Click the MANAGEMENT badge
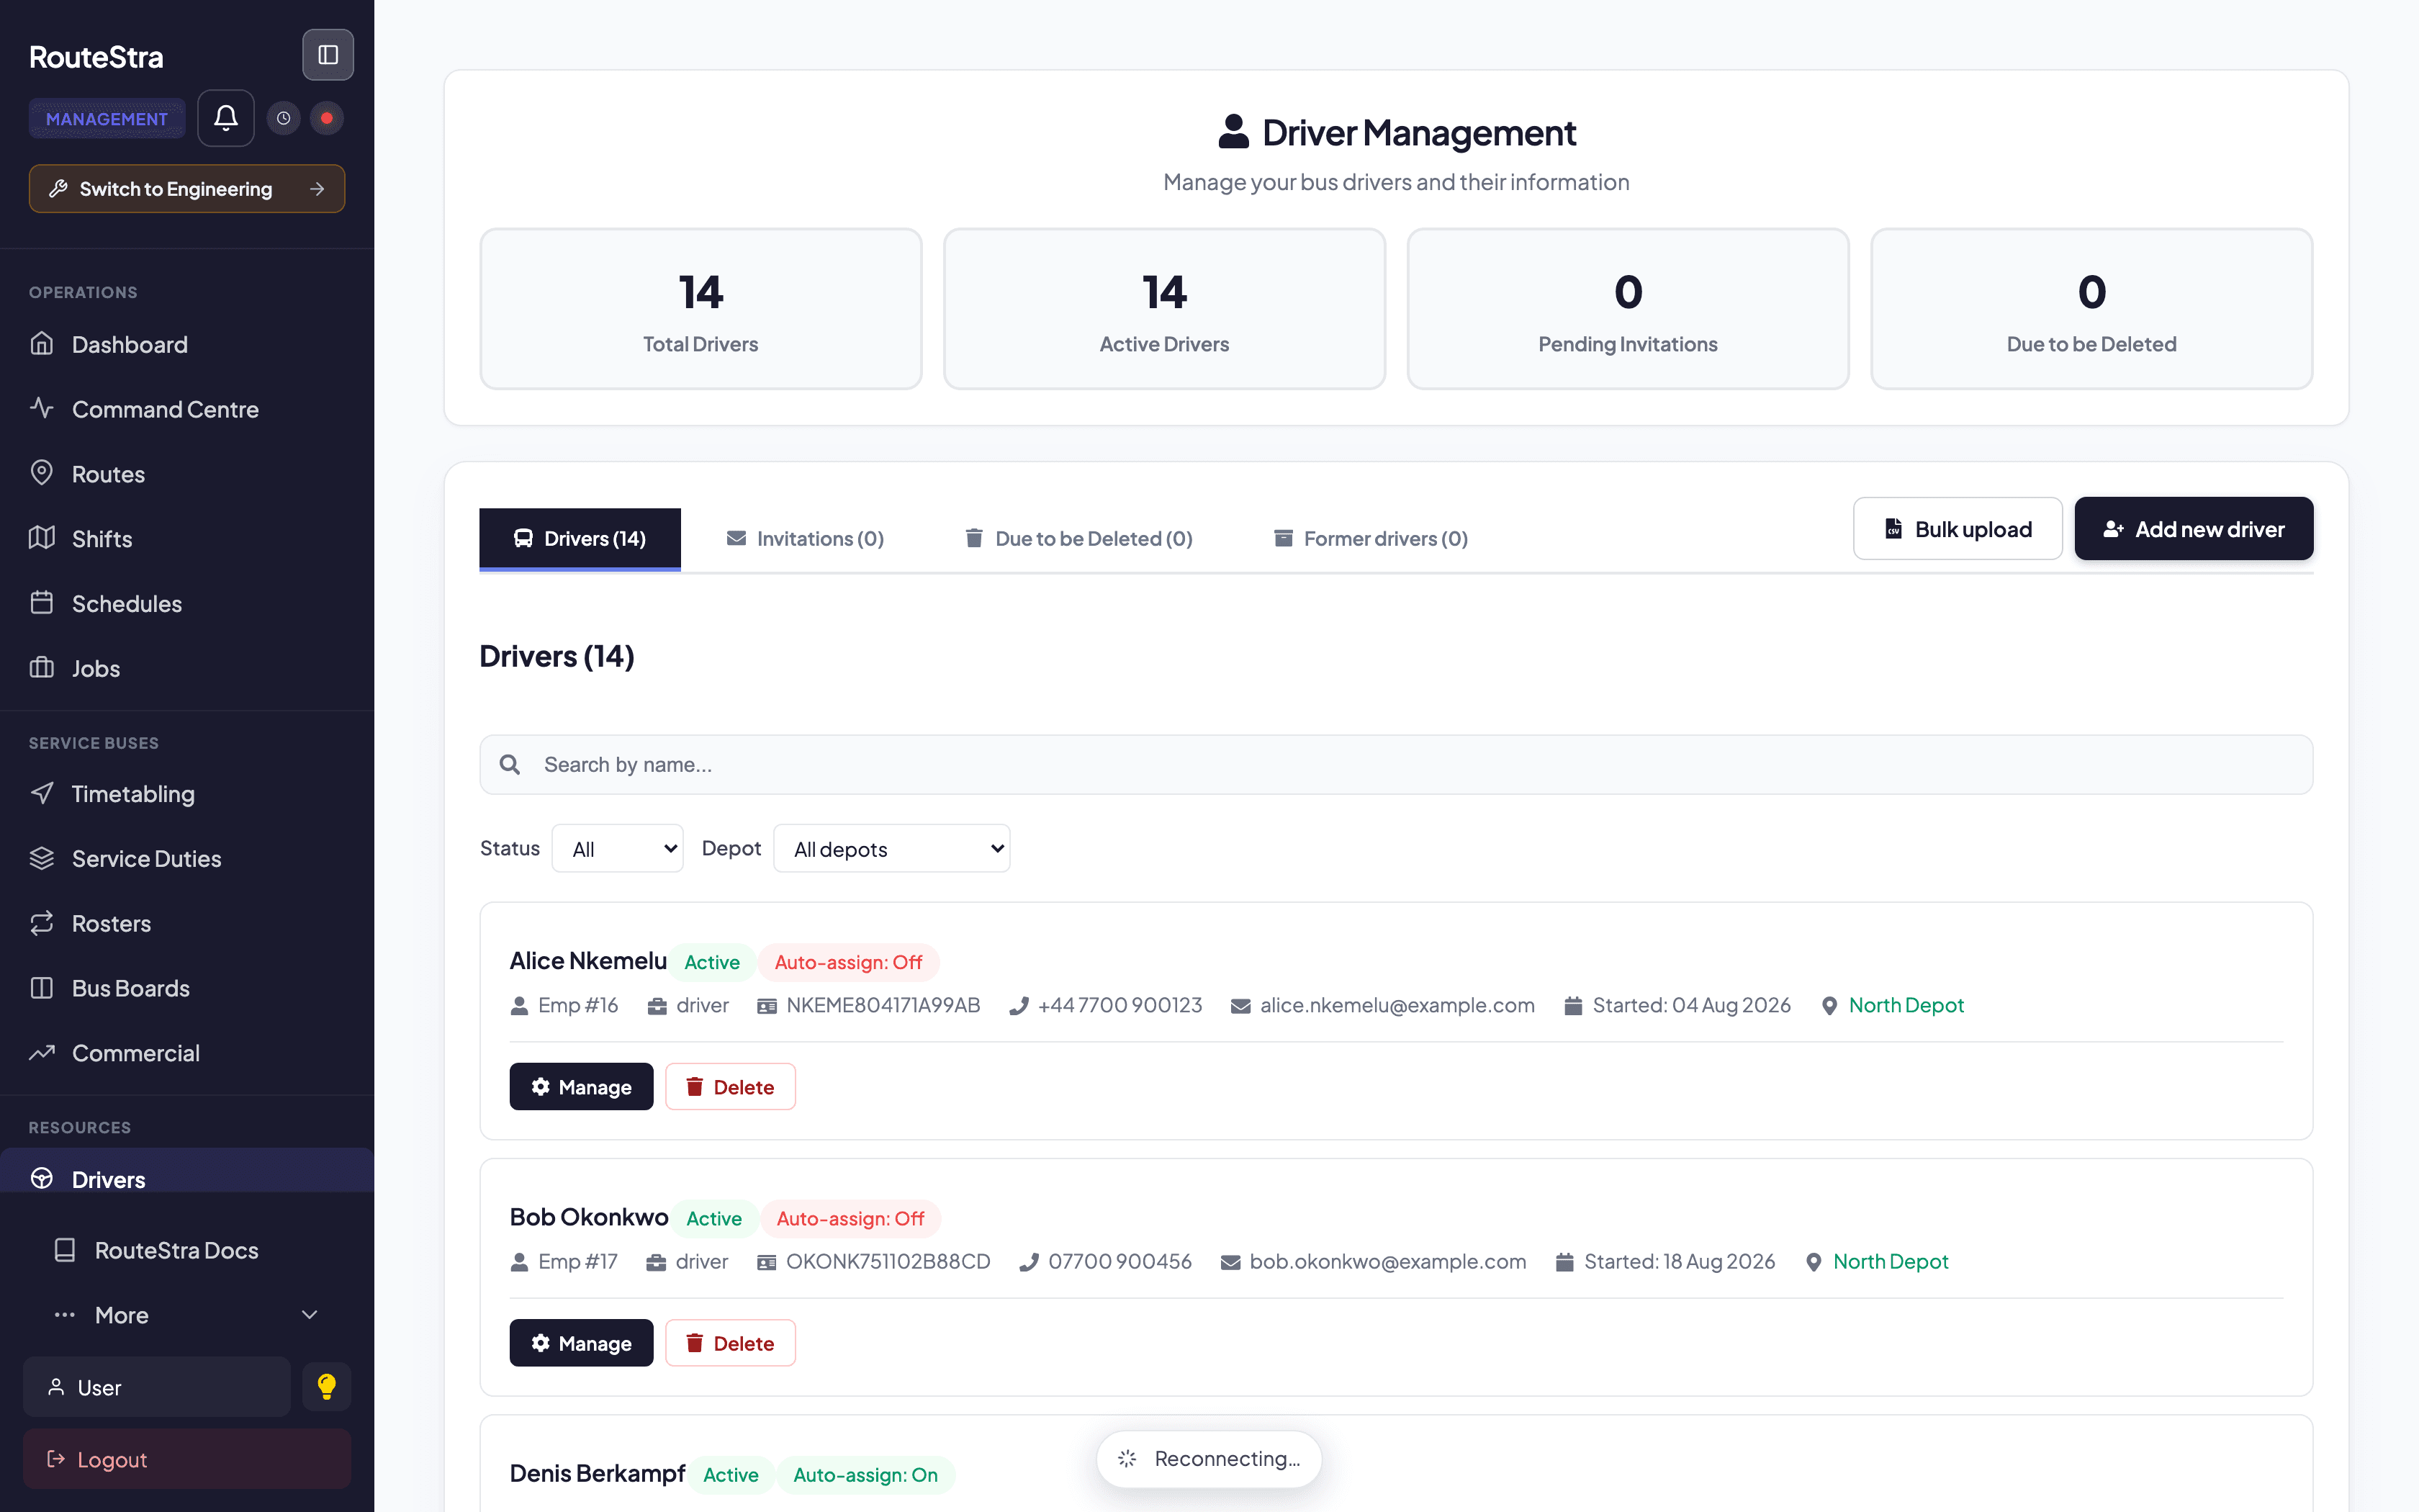Image resolution: width=2419 pixels, height=1512 pixels. [107, 119]
